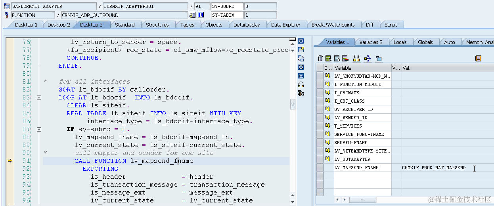Open the Diff tab
The height and width of the screenshot is (206, 494).
[370, 25]
